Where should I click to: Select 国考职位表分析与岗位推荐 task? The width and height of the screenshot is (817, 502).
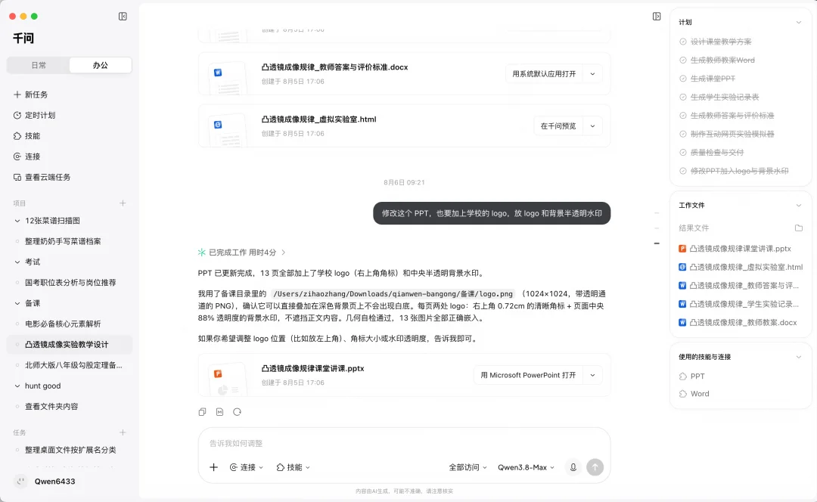coord(70,282)
